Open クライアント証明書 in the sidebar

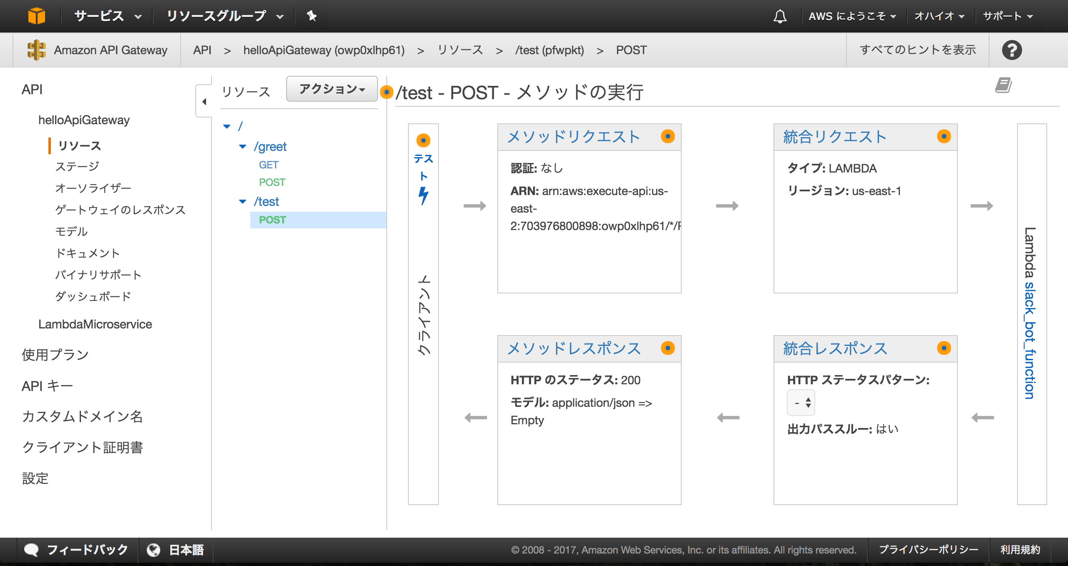(x=82, y=448)
